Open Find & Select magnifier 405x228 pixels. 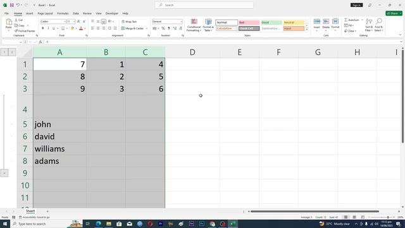pos(379,25)
